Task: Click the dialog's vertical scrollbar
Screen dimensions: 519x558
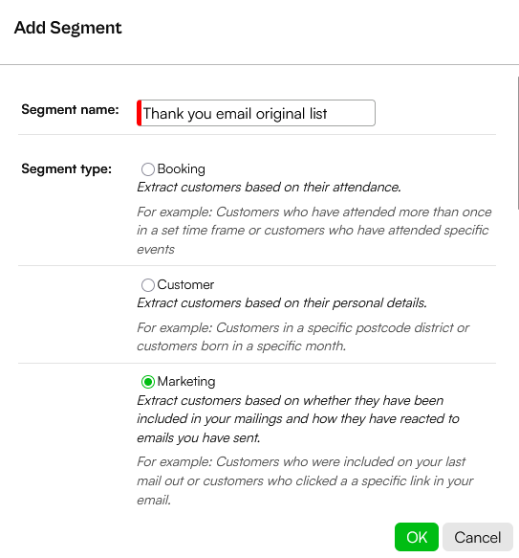Action: pos(518,143)
